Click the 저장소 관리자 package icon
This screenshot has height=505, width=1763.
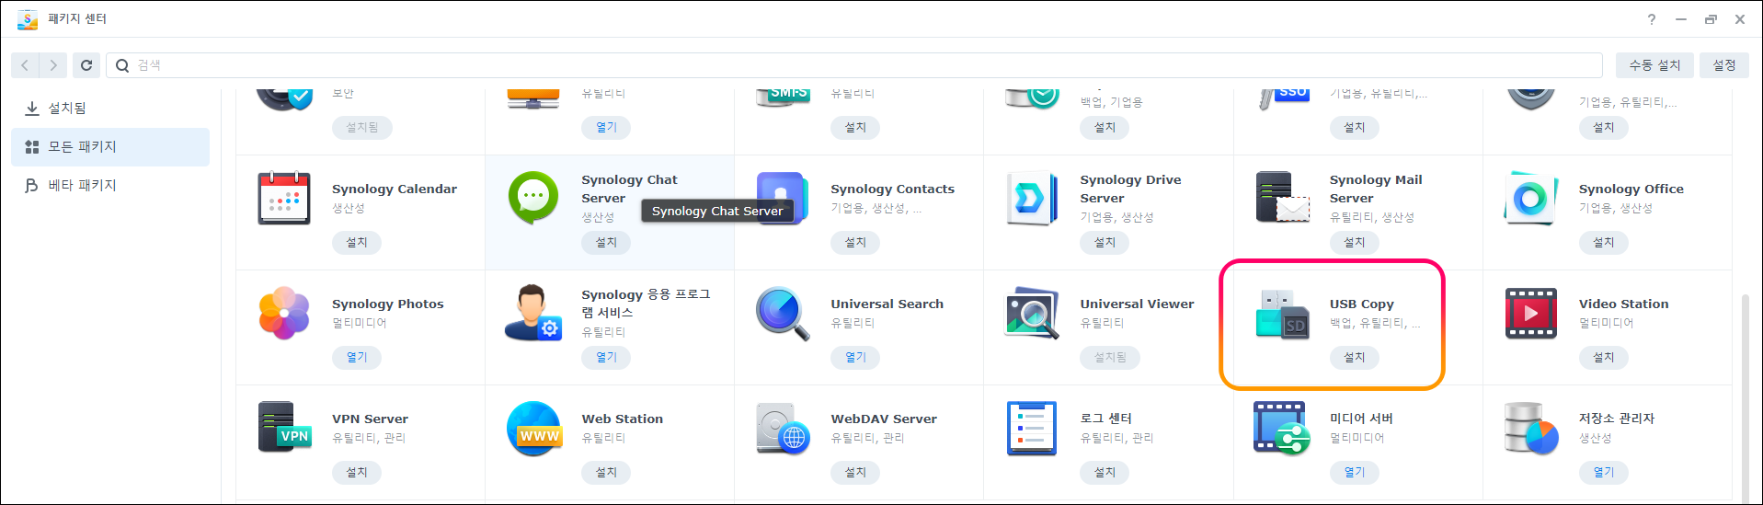click(x=1531, y=428)
